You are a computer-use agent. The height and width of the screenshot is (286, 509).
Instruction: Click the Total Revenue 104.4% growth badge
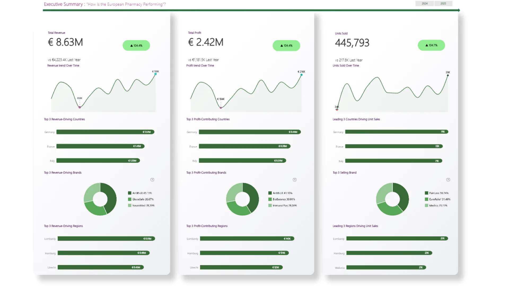pos(136,46)
